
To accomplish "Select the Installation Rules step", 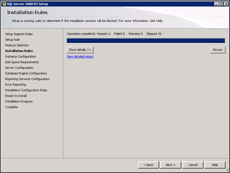I will point(19,51).
